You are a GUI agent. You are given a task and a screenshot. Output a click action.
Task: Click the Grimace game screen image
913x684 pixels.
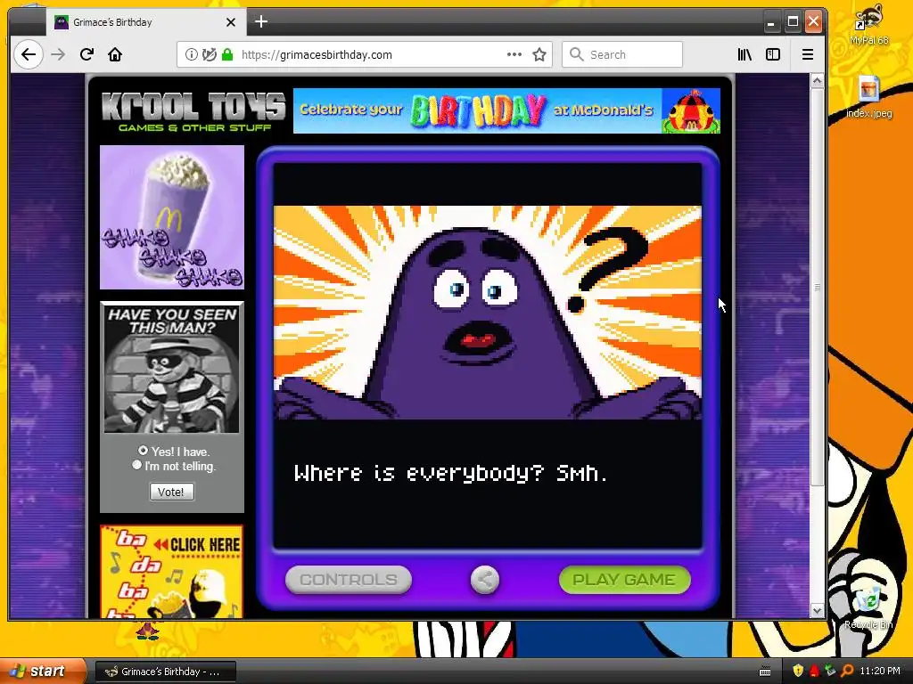(x=488, y=312)
